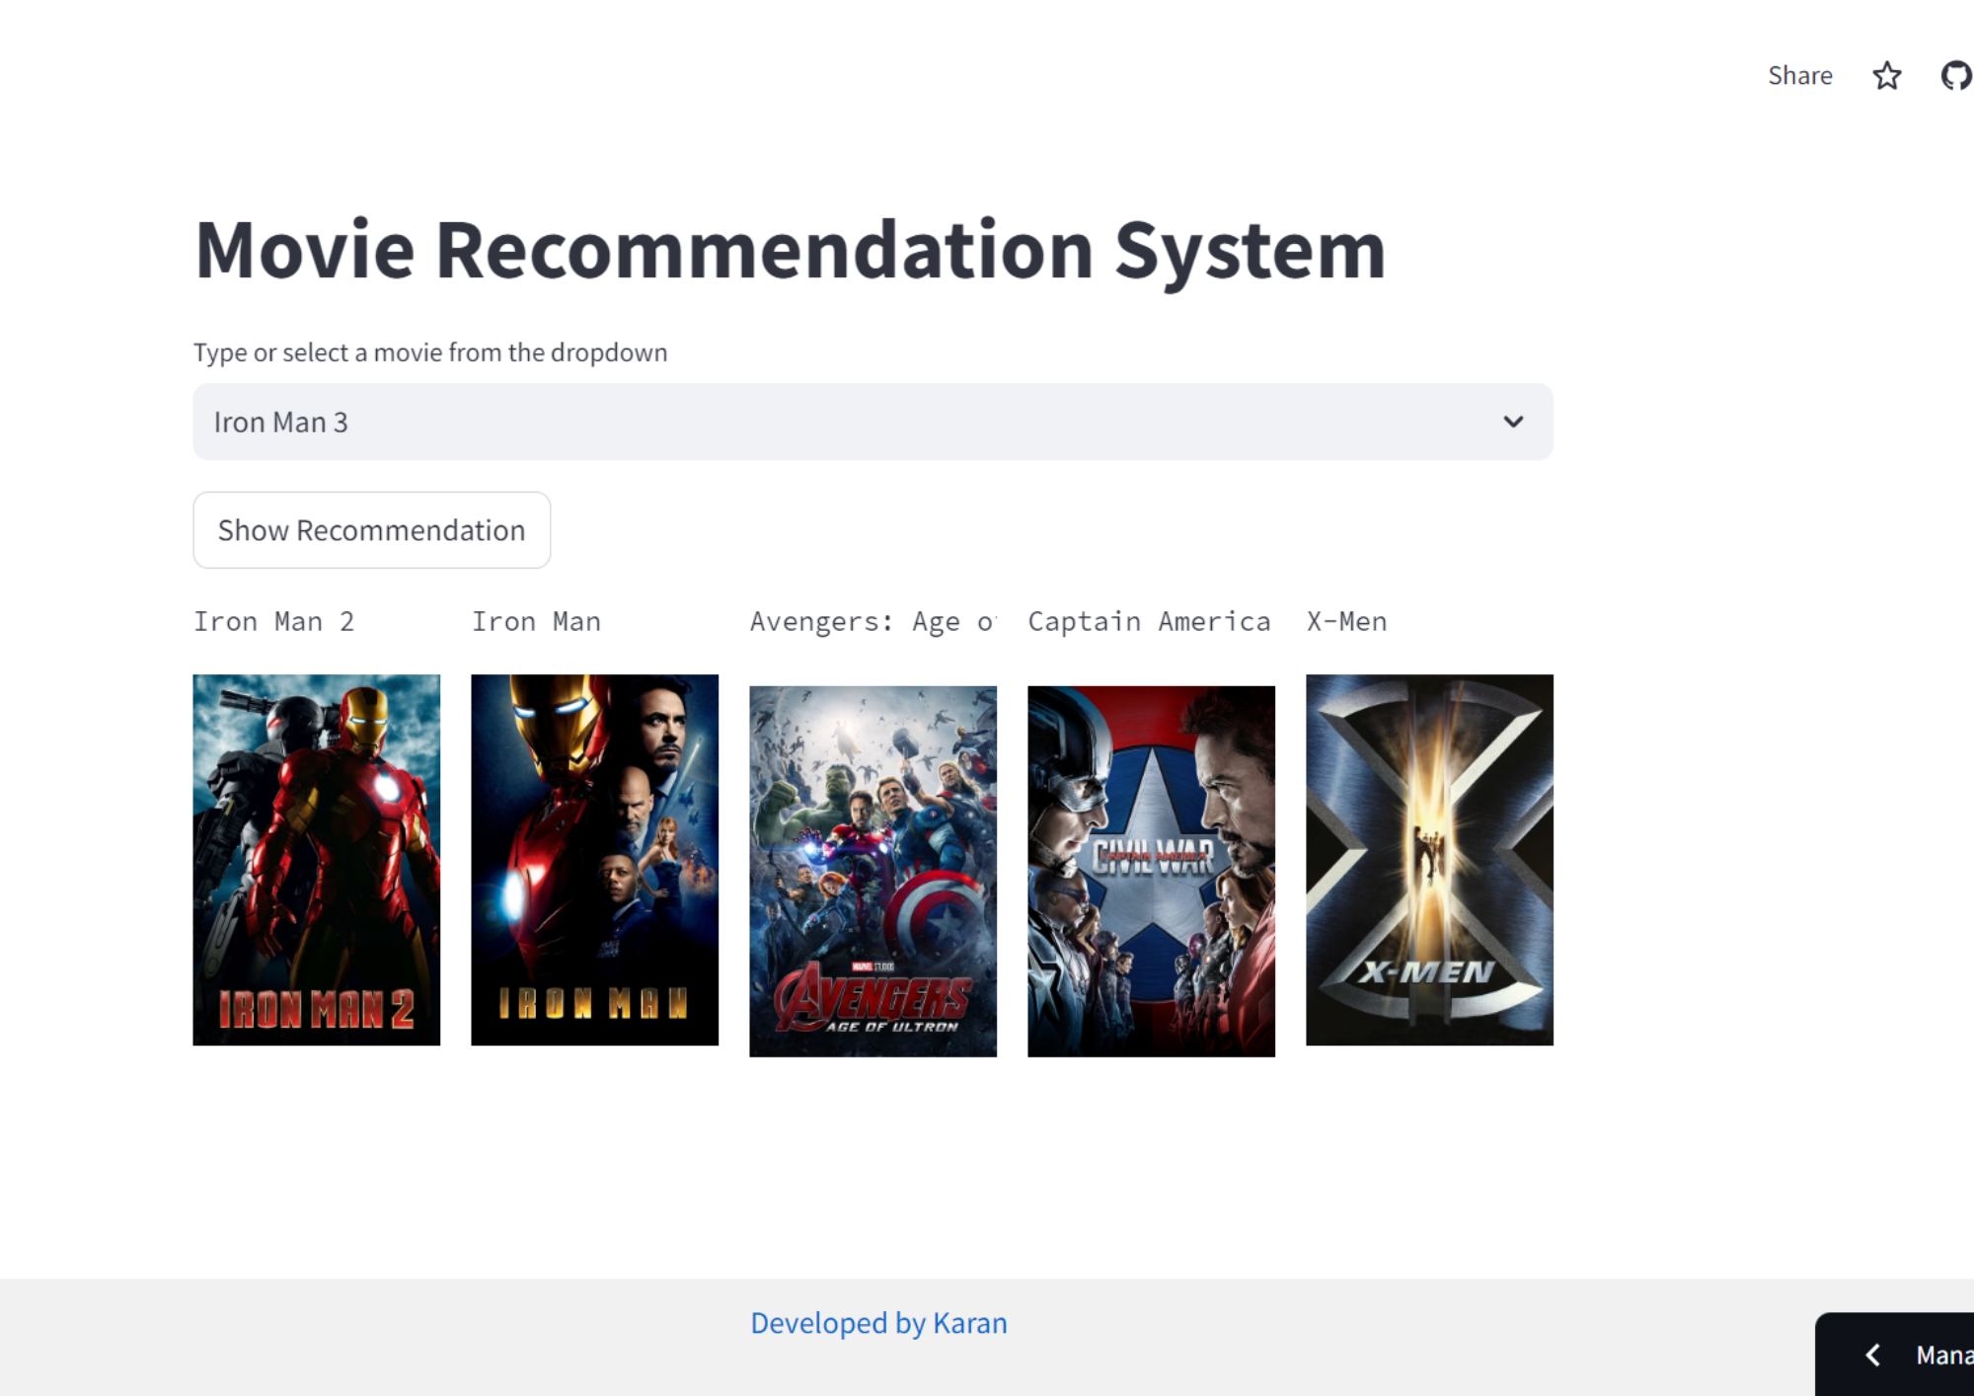Click the Share button
The height and width of the screenshot is (1396, 1974).
coord(1799,76)
